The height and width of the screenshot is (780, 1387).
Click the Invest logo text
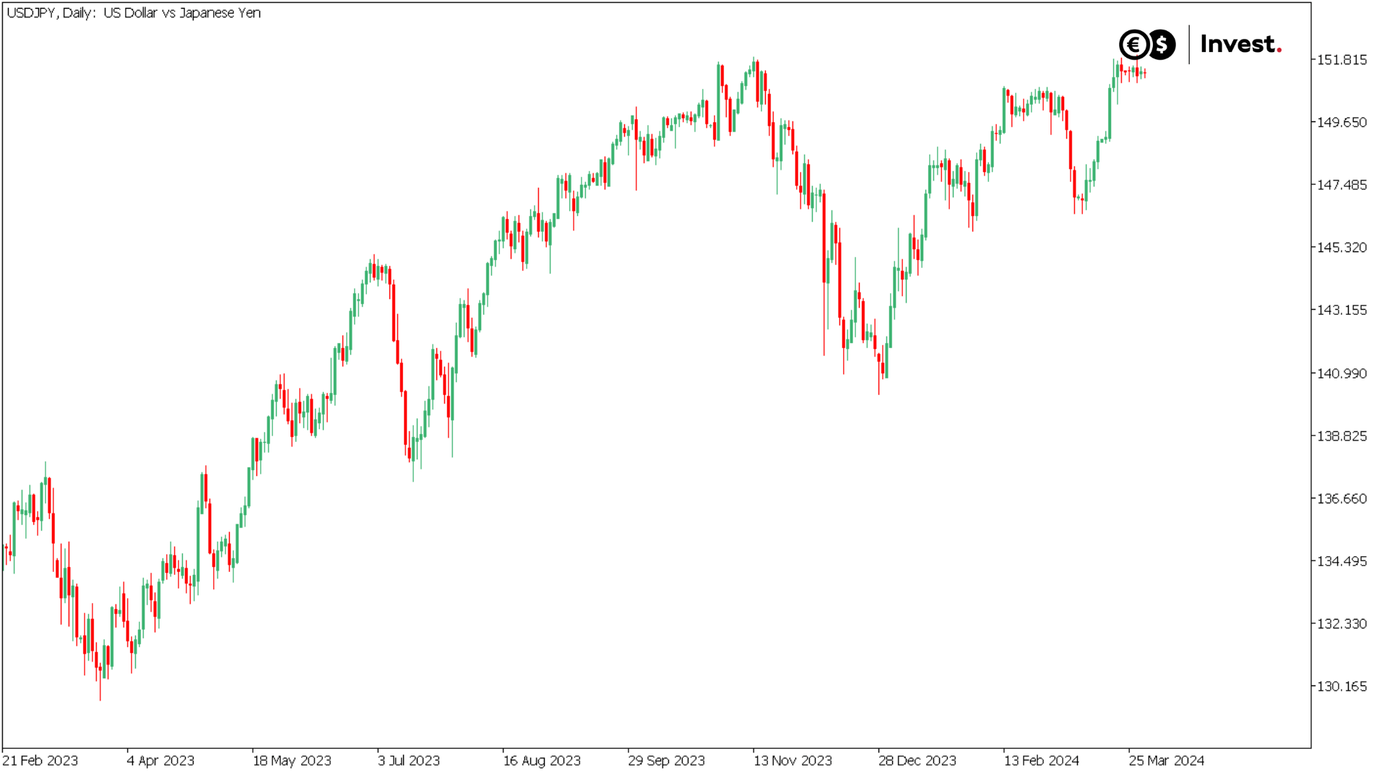(1241, 45)
